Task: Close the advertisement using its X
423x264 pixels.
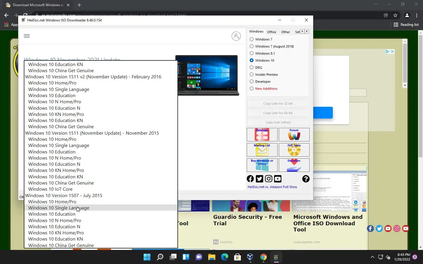Action: tap(392, 51)
